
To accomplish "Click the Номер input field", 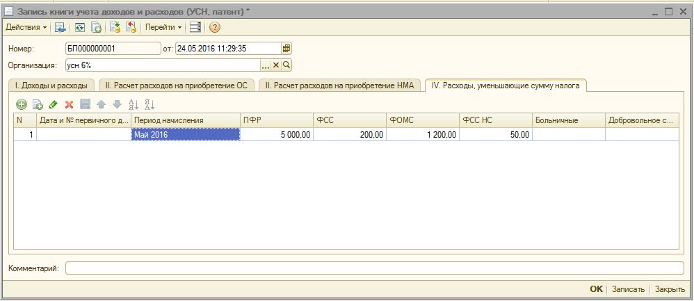I will (x=113, y=49).
